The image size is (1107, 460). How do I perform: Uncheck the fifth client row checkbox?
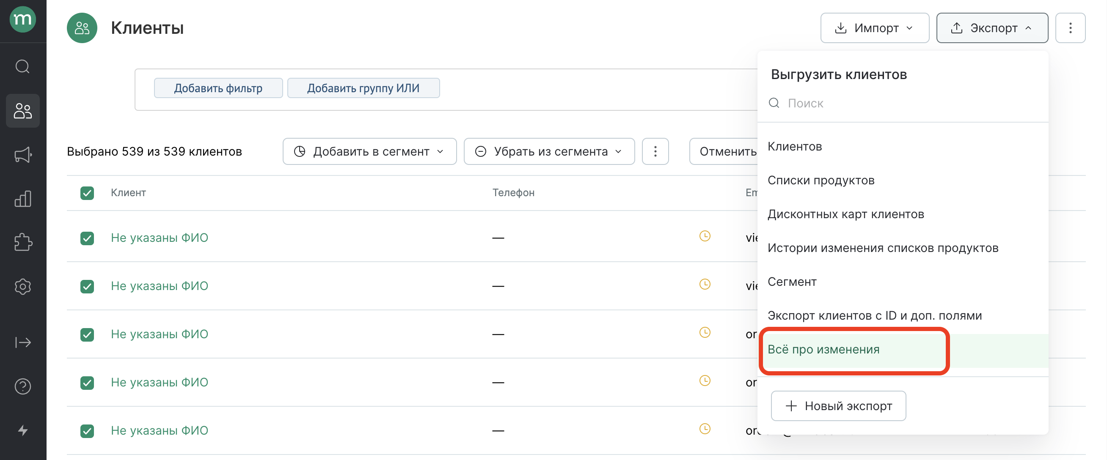click(87, 430)
